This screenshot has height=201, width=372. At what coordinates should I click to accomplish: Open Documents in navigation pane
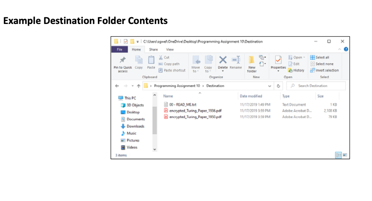tap(132, 119)
